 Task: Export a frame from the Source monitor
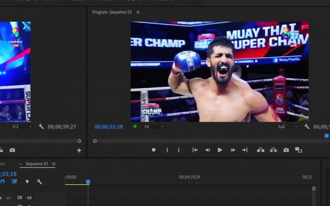coord(12,150)
